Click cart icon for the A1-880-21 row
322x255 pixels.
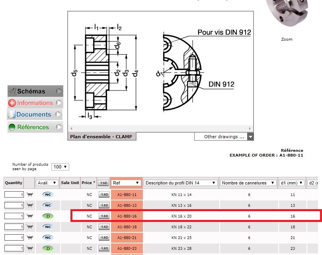29,237
